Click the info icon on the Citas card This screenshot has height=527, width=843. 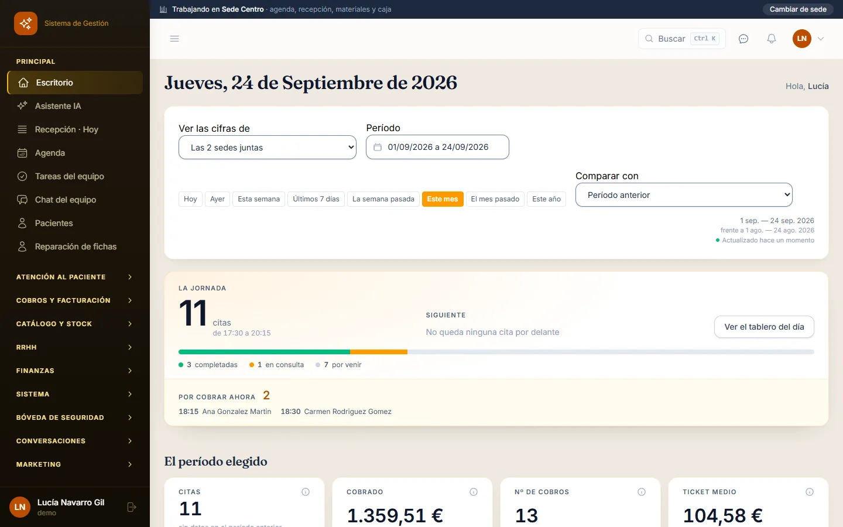[x=306, y=492]
